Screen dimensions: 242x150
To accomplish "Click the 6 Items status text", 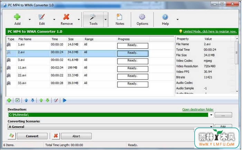I will coord(9,145).
